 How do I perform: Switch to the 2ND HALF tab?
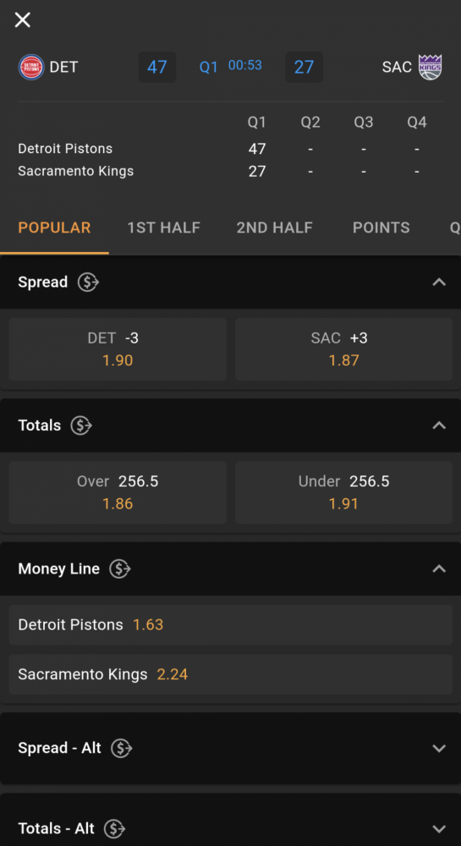(x=274, y=228)
